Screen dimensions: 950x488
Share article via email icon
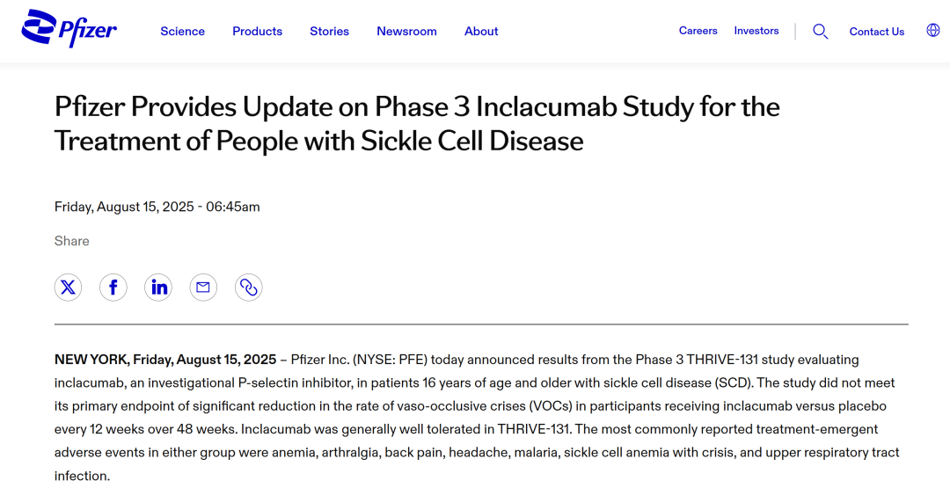pyautogui.click(x=203, y=287)
